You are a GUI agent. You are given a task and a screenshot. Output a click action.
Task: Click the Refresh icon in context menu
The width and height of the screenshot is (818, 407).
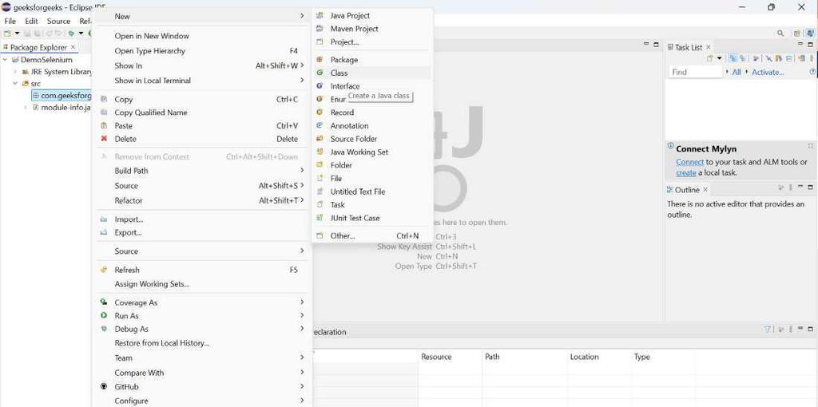(104, 270)
